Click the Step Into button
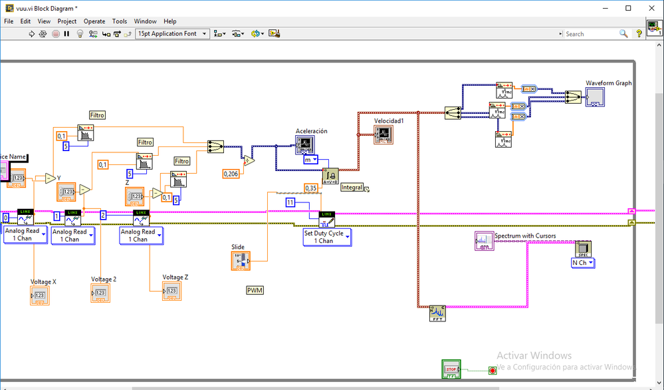 pyautogui.click(x=106, y=34)
